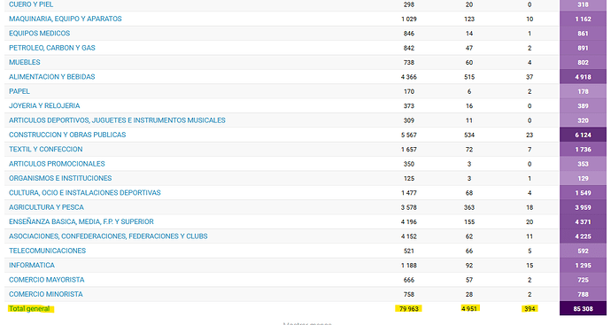Click purple total cell 1 549

583,192
